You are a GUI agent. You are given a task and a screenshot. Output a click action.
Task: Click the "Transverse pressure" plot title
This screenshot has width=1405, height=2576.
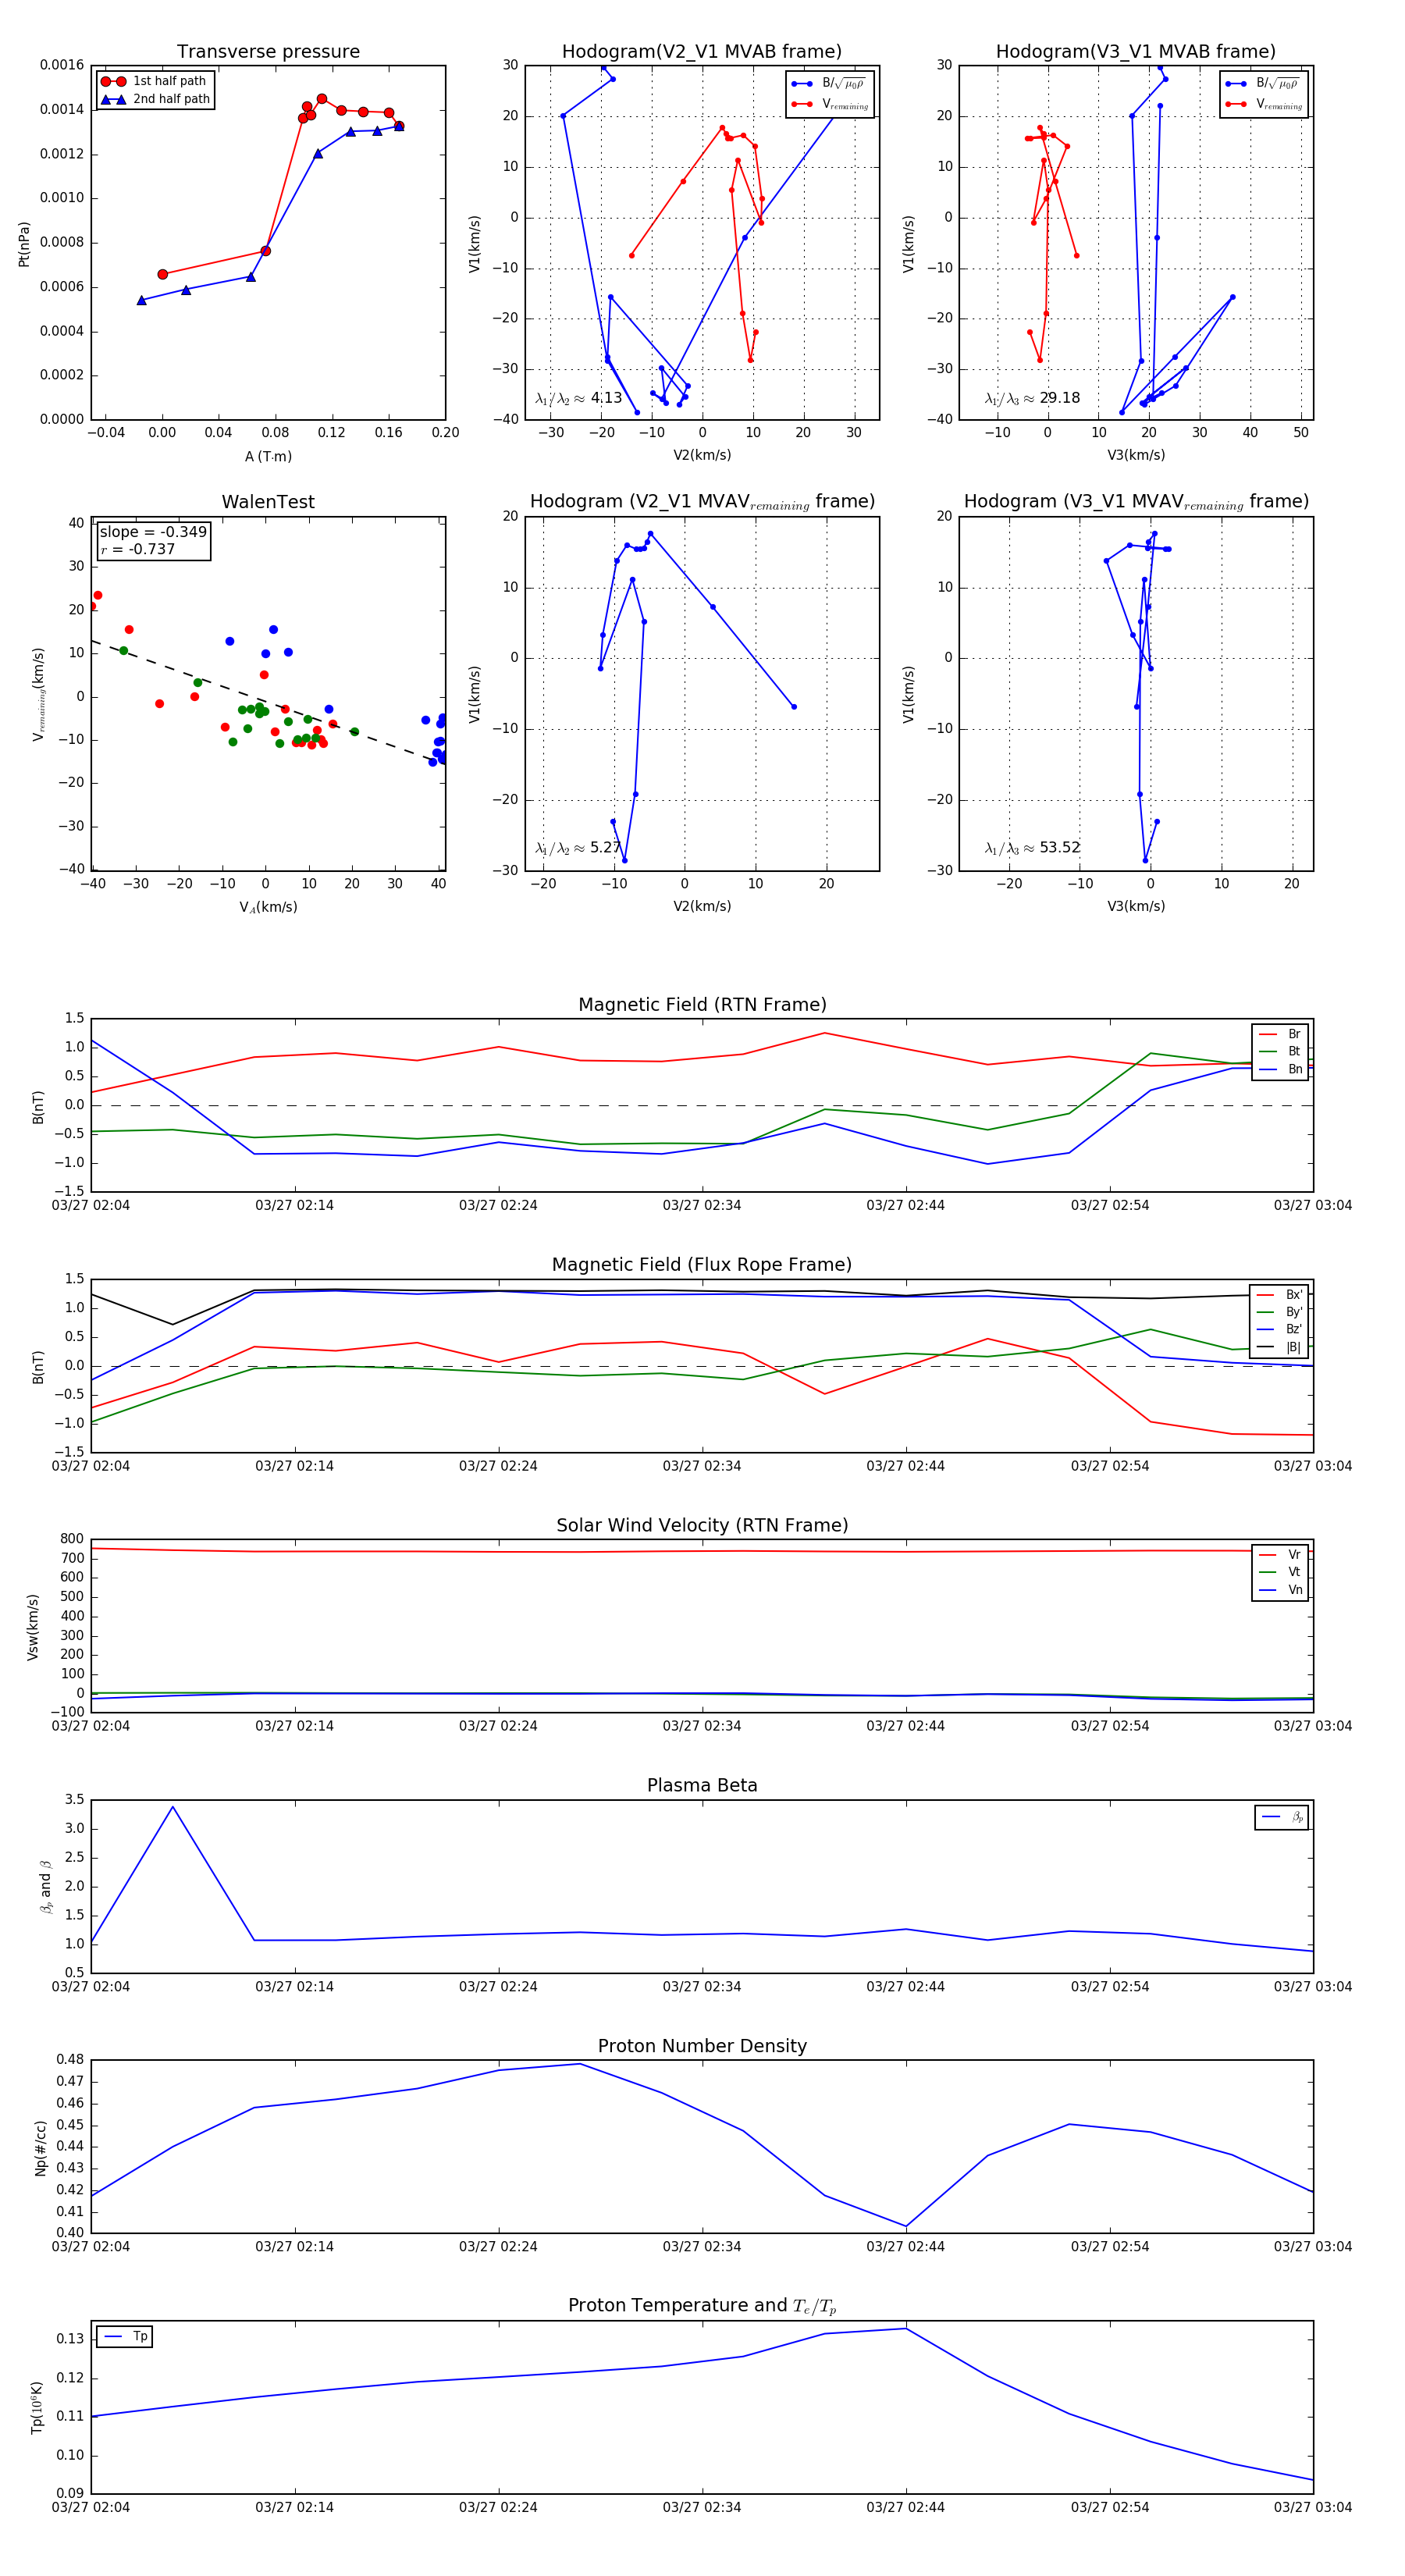(268, 52)
